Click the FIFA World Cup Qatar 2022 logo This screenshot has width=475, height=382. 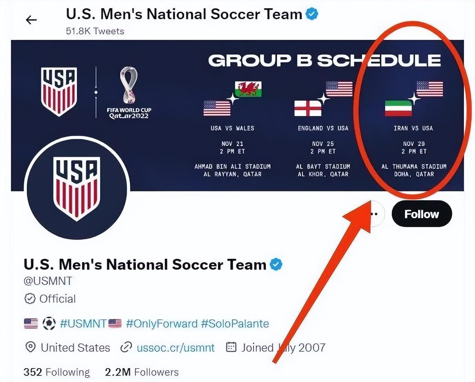[129, 93]
